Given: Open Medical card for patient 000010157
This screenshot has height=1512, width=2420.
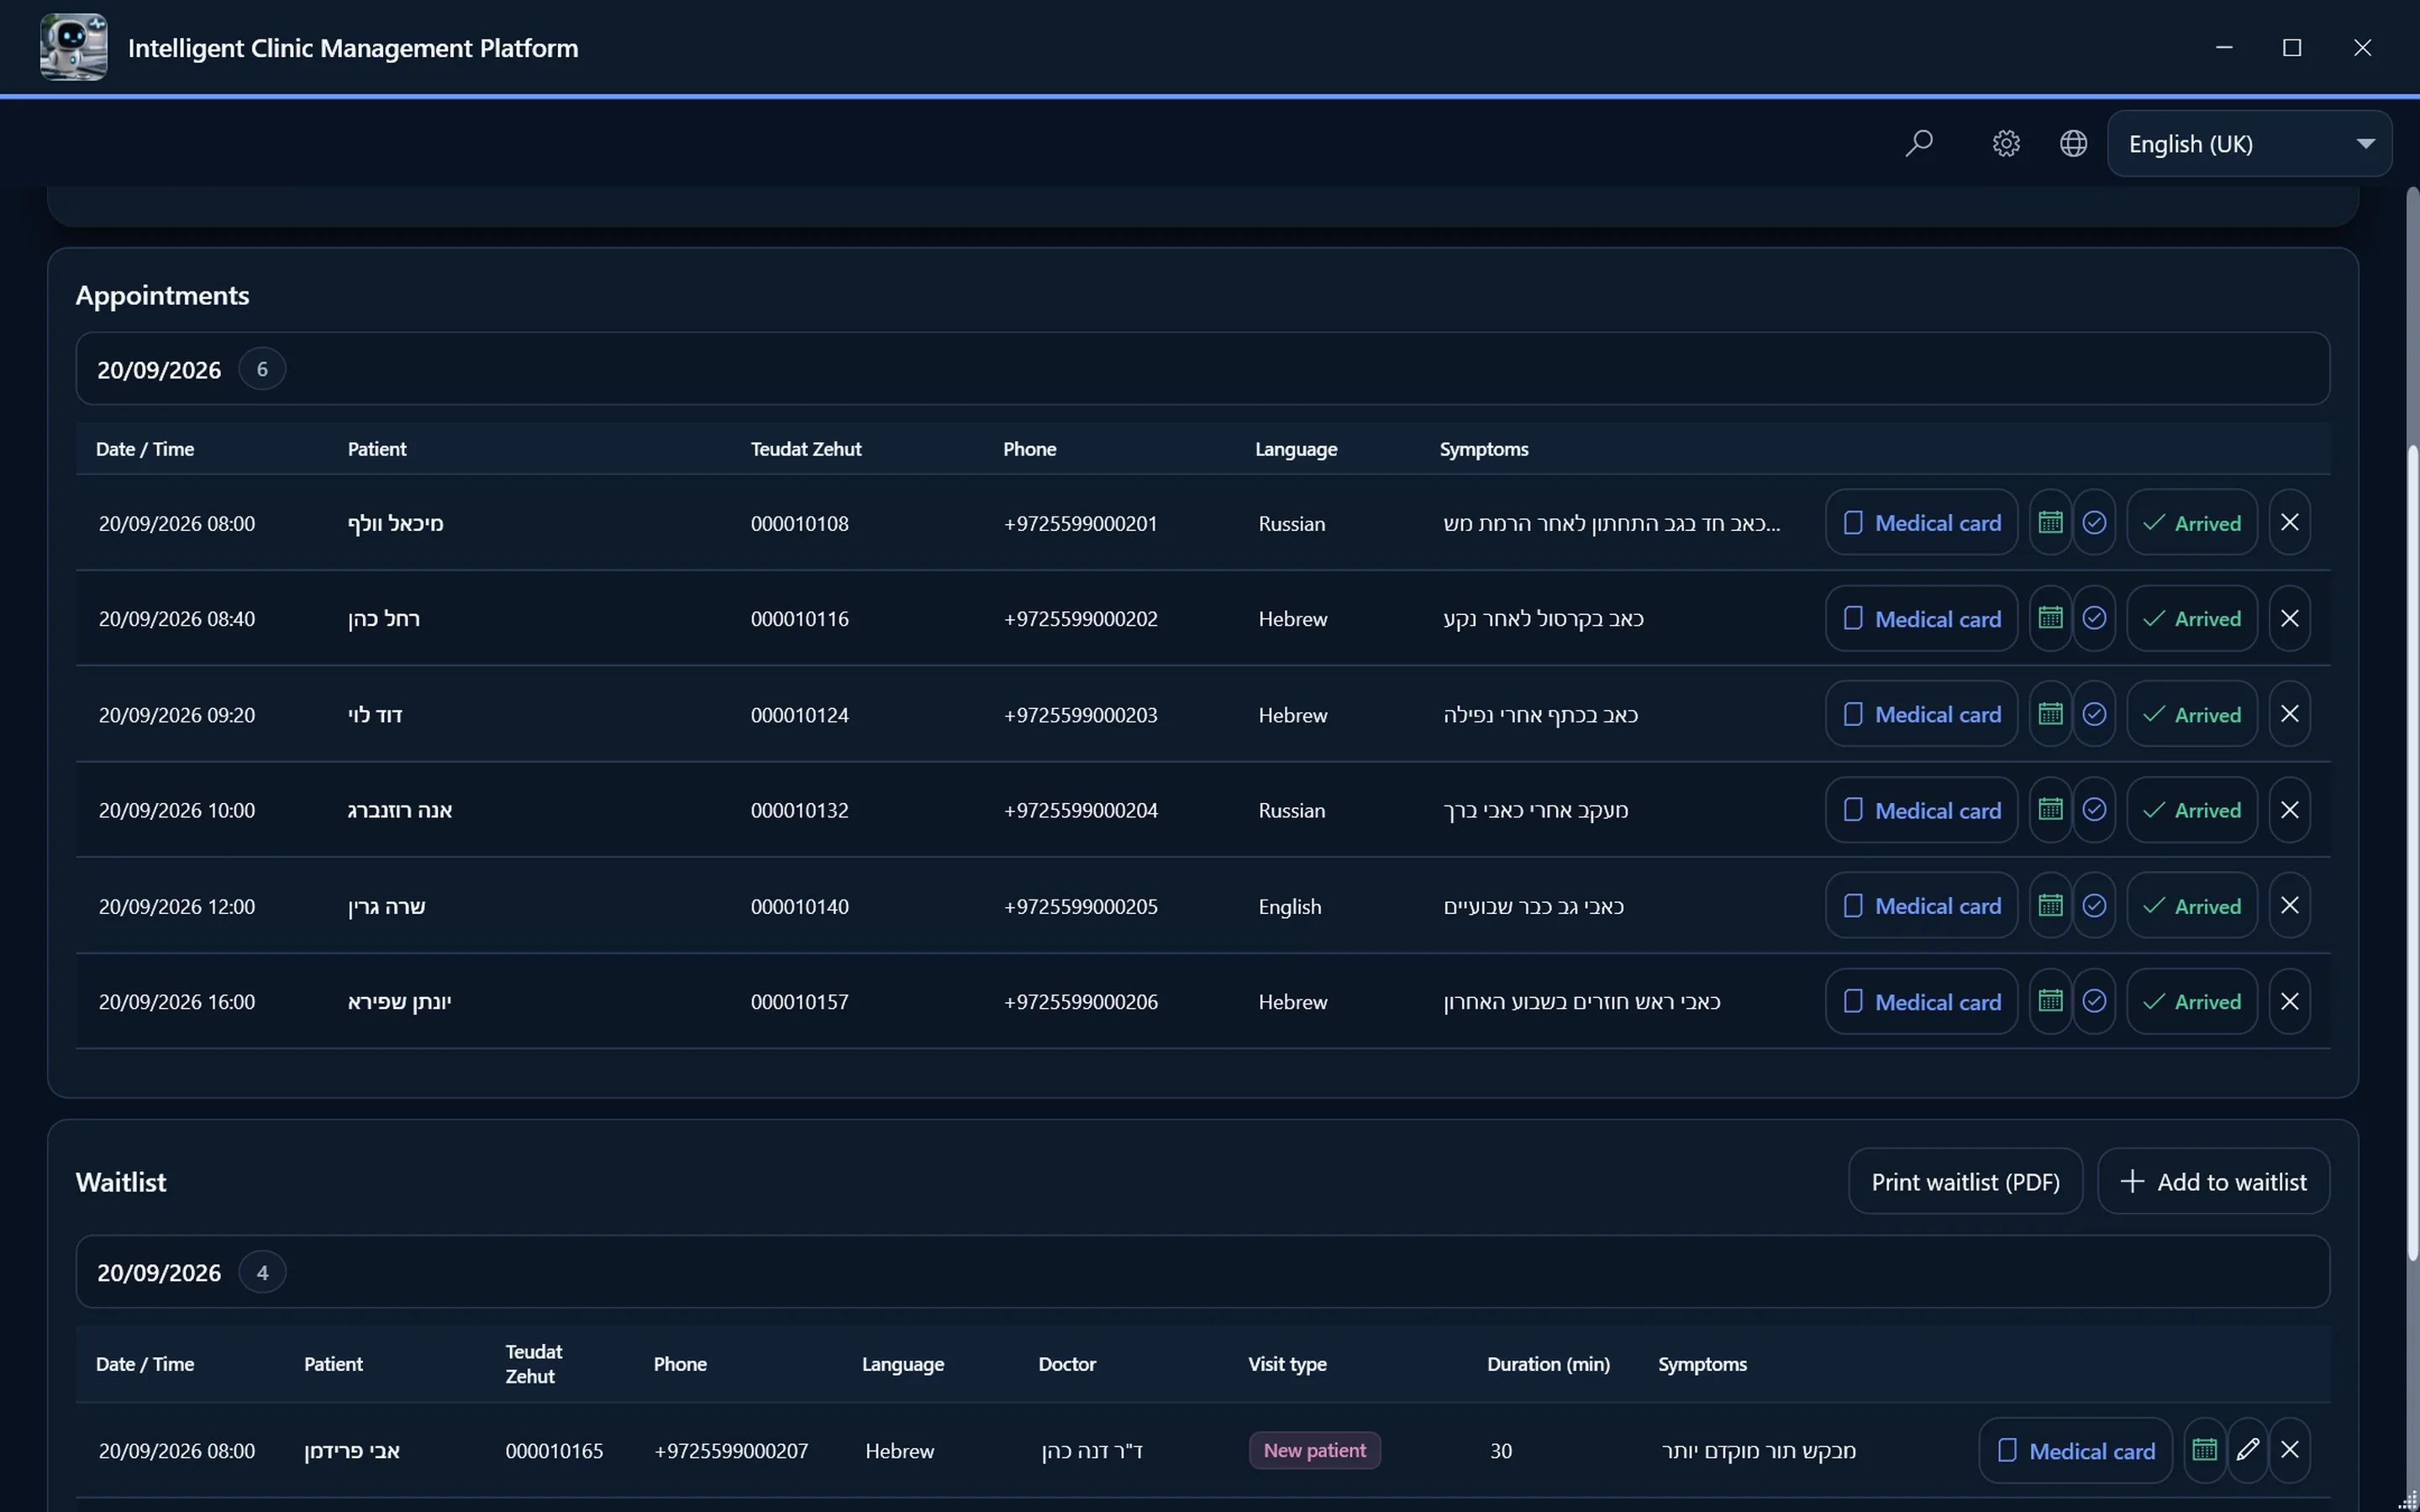Looking at the screenshot, I should pos(1921,1001).
